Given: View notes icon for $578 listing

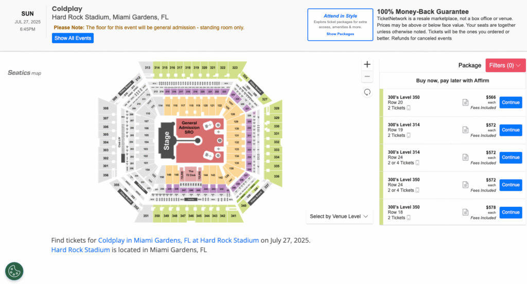Looking at the screenshot, I should [465, 212].
